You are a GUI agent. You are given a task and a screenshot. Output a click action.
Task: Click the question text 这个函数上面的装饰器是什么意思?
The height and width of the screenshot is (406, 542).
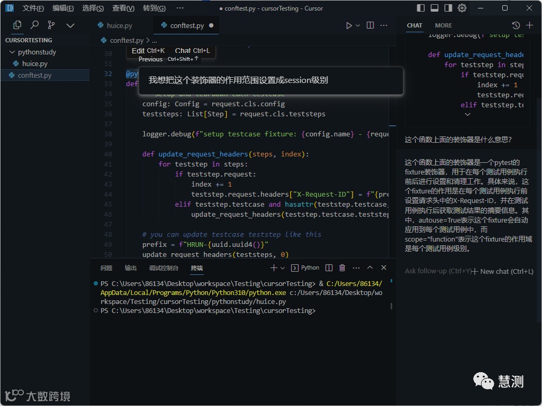point(458,140)
